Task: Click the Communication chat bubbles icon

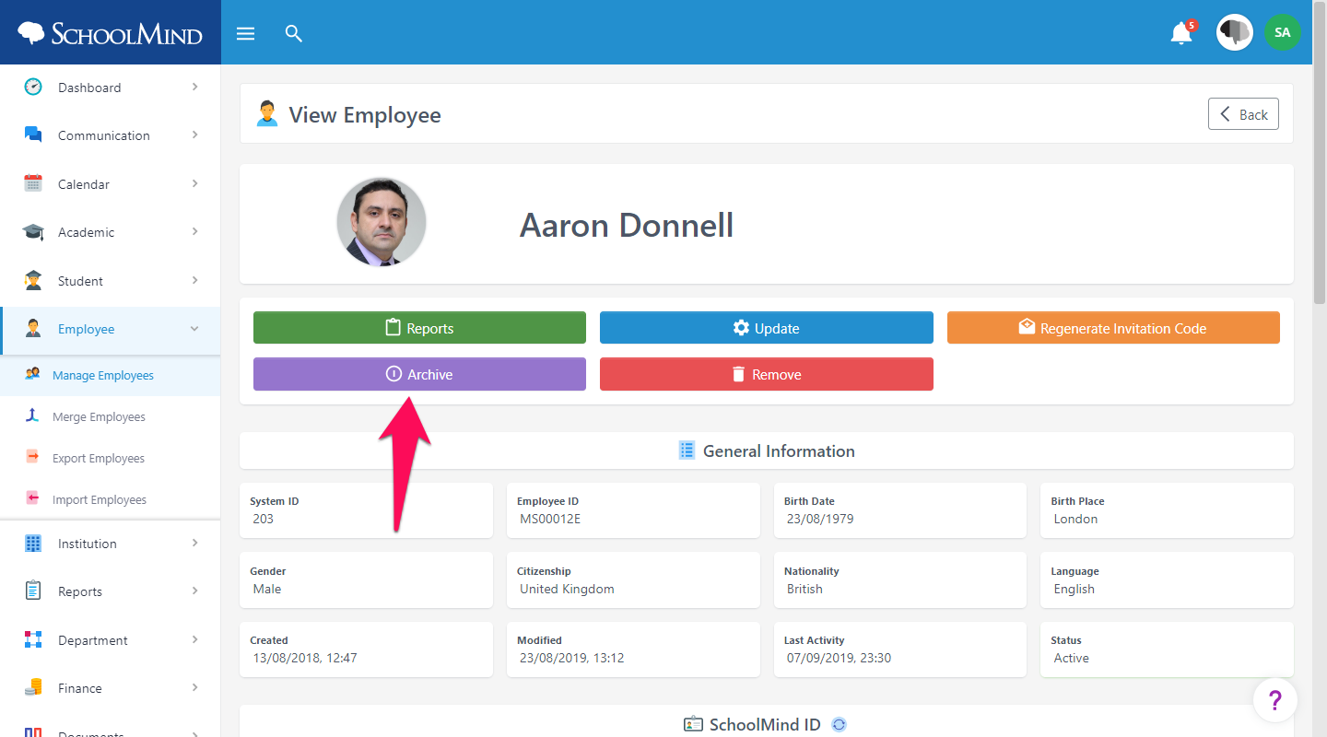Action: [x=33, y=135]
